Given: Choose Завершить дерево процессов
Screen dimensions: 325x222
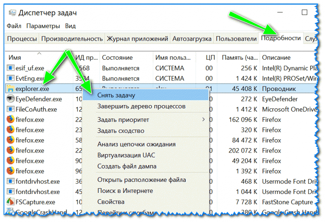Looking at the screenshot, I should [145, 106].
